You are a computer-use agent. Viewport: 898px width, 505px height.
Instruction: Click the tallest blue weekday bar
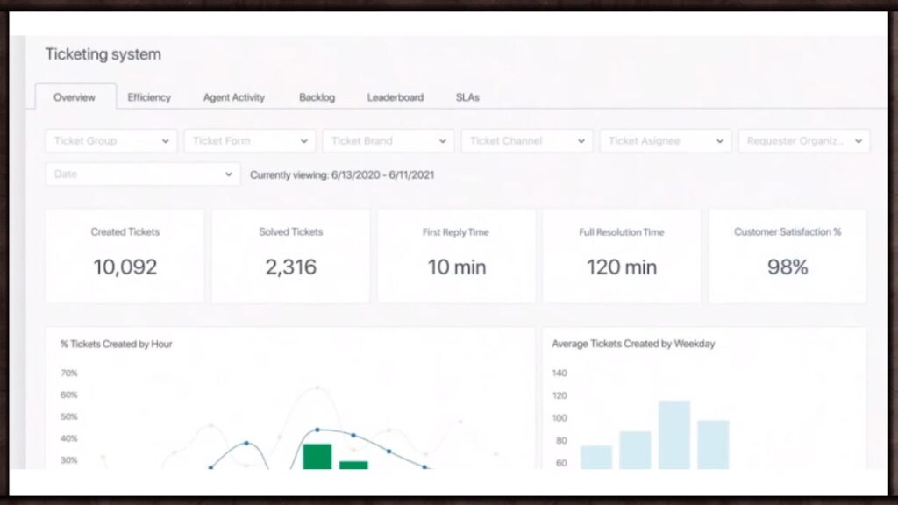[674, 435]
